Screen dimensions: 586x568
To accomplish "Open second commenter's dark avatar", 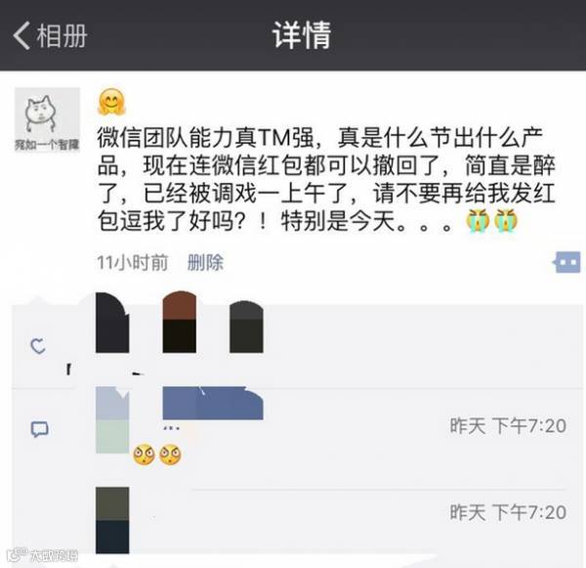I will click(112, 520).
